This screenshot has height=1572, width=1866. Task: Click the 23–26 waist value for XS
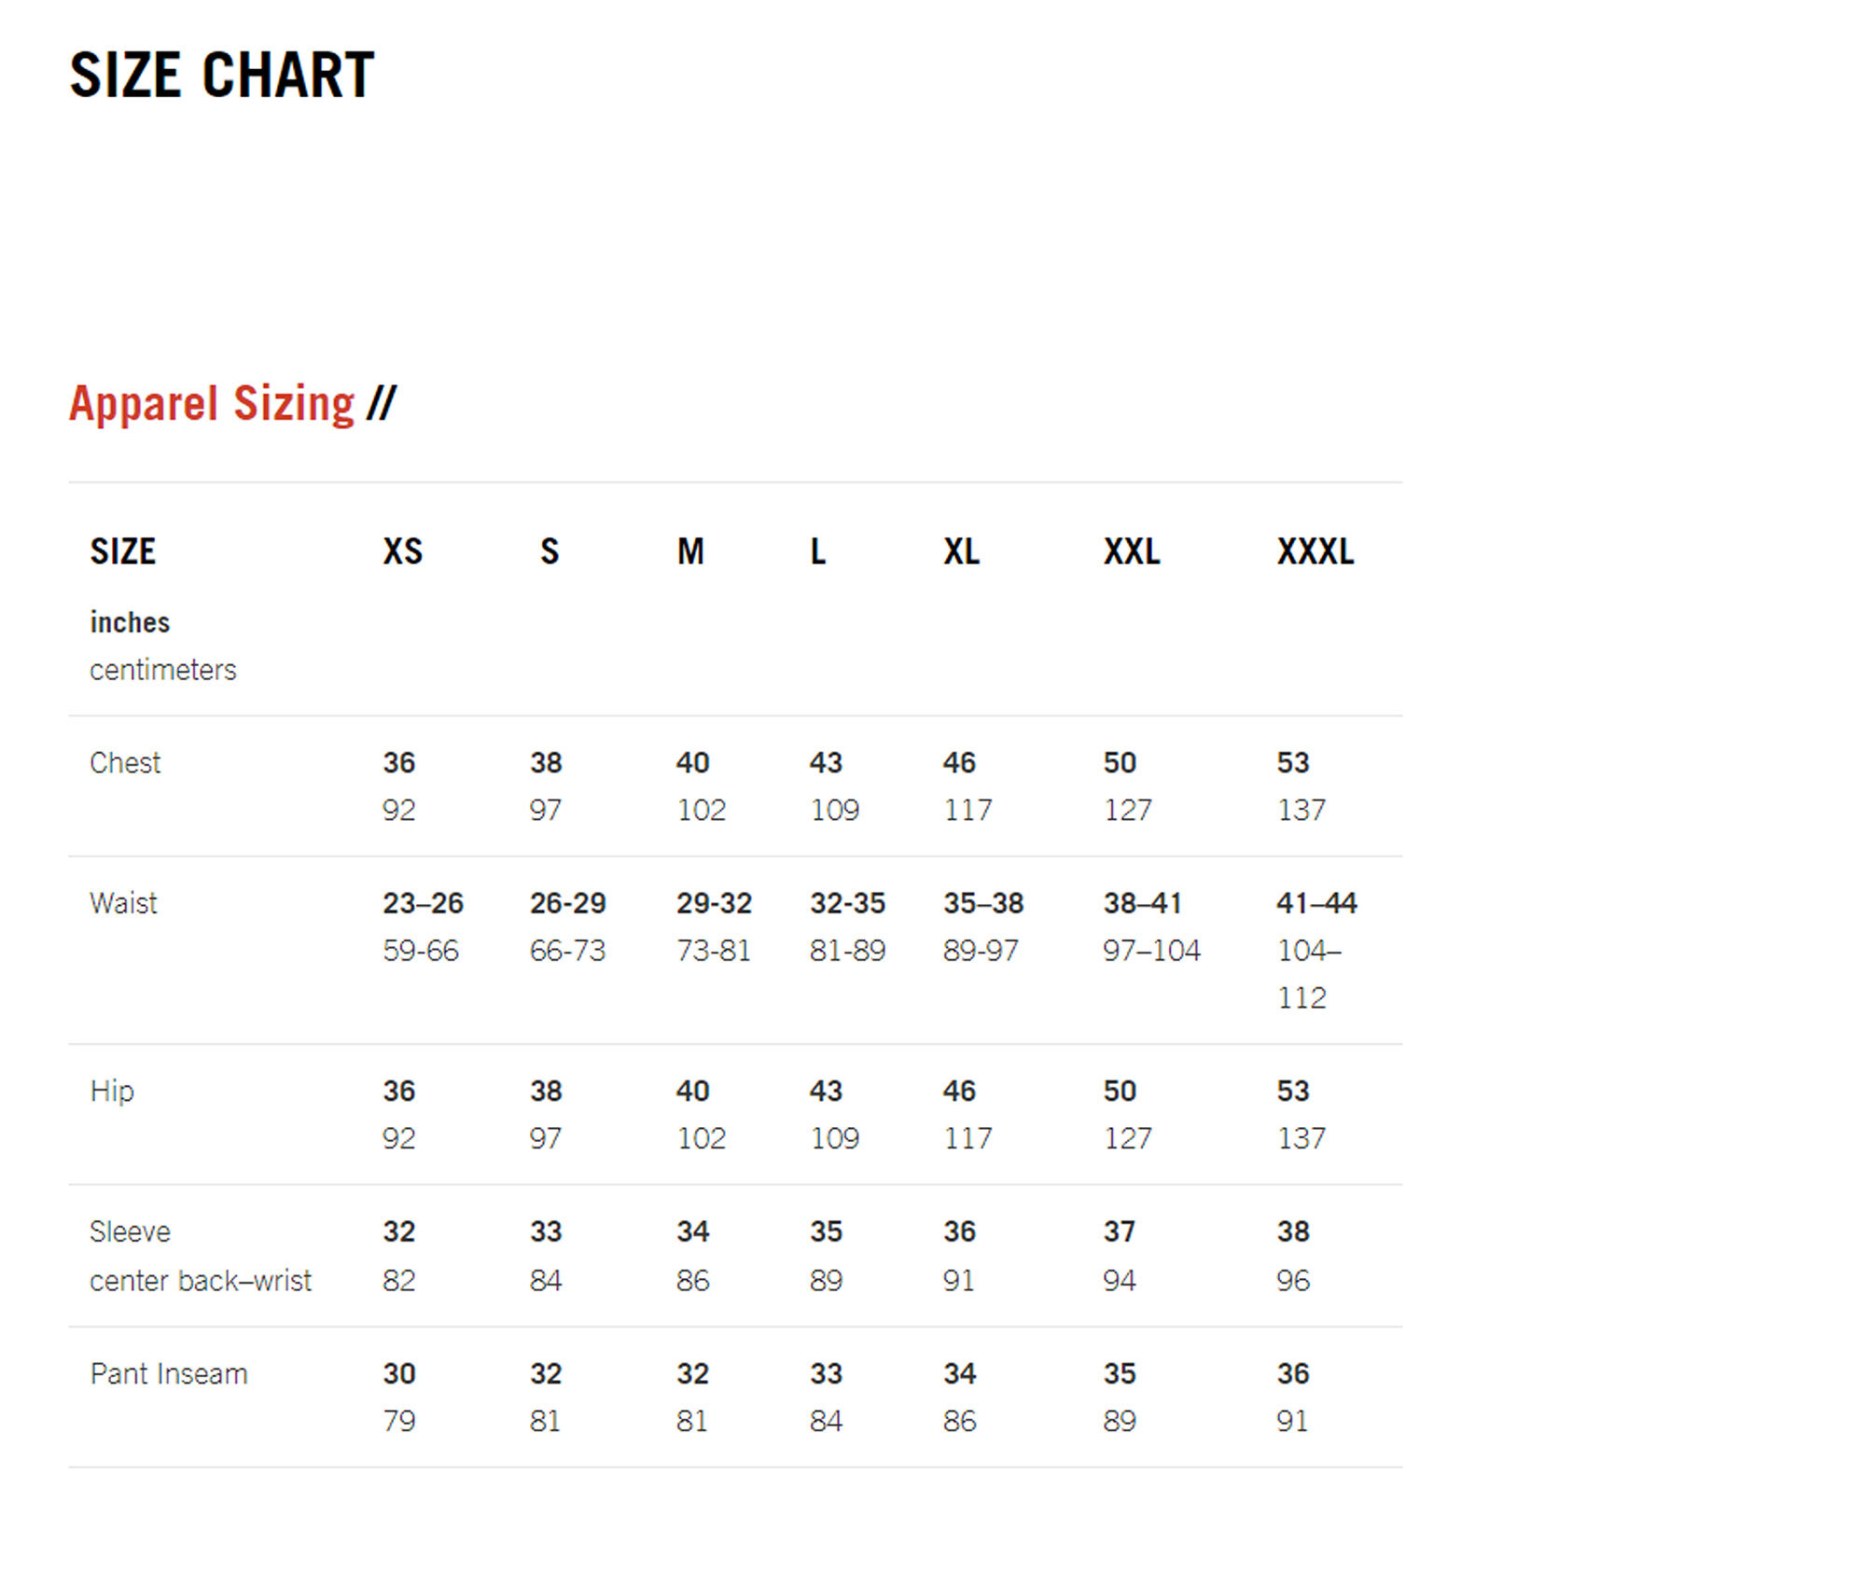tap(423, 903)
